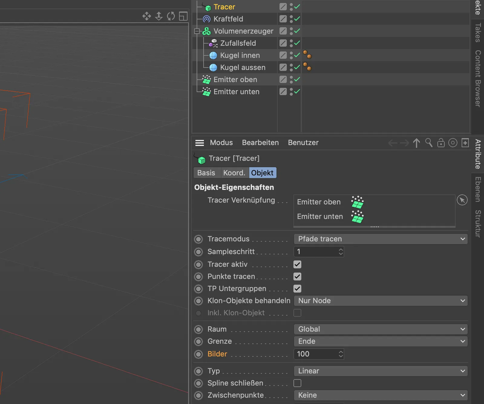Screen dimensions: 484x404
Task: Click the Bilder animation keyframe circle
Action: (198, 354)
